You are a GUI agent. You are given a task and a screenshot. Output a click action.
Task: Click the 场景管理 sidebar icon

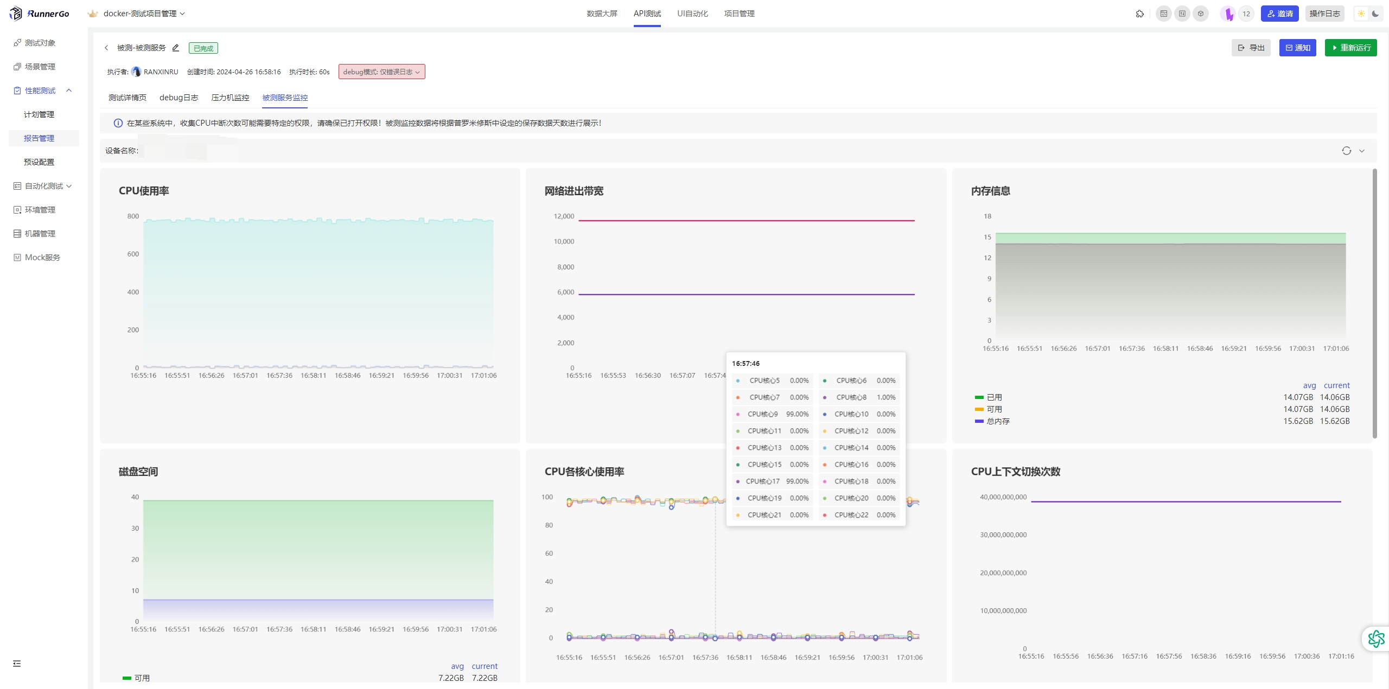[x=17, y=67]
